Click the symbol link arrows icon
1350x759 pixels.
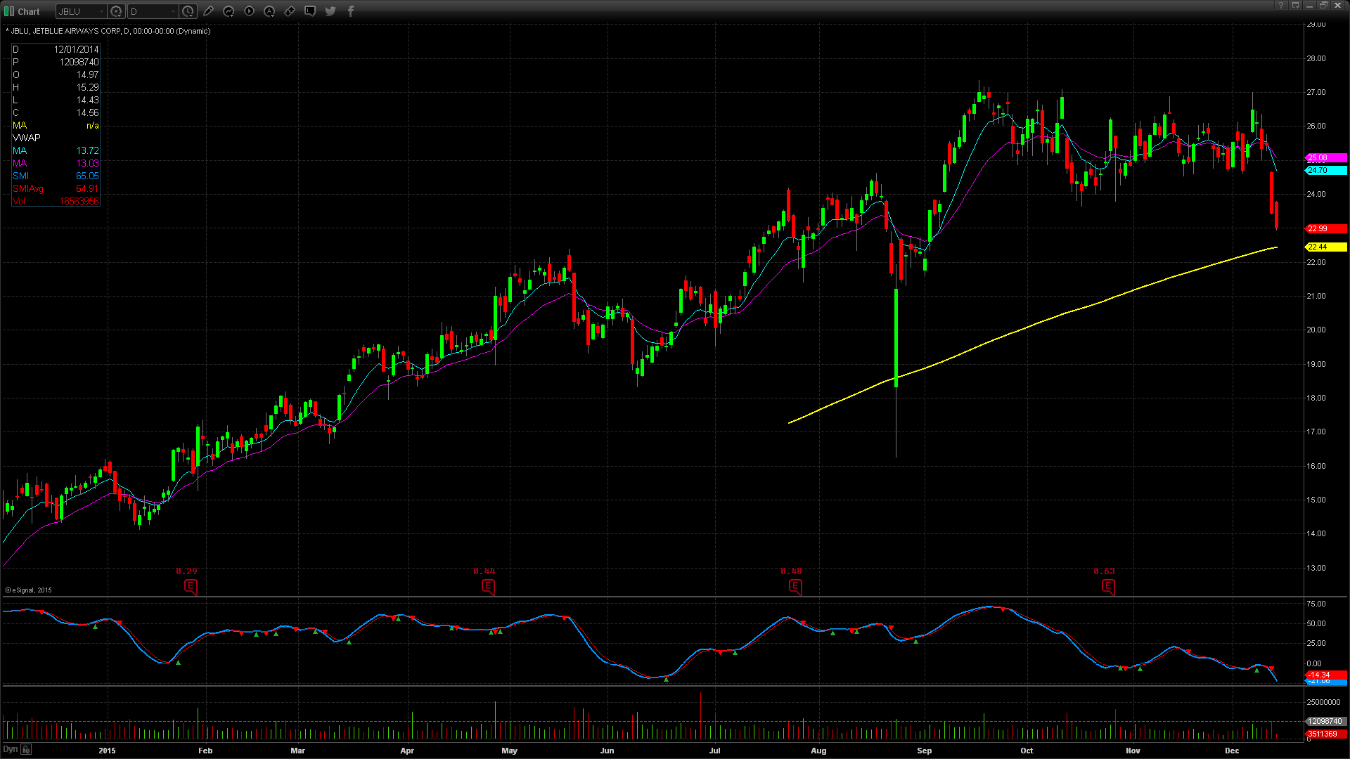(x=290, y=11)
